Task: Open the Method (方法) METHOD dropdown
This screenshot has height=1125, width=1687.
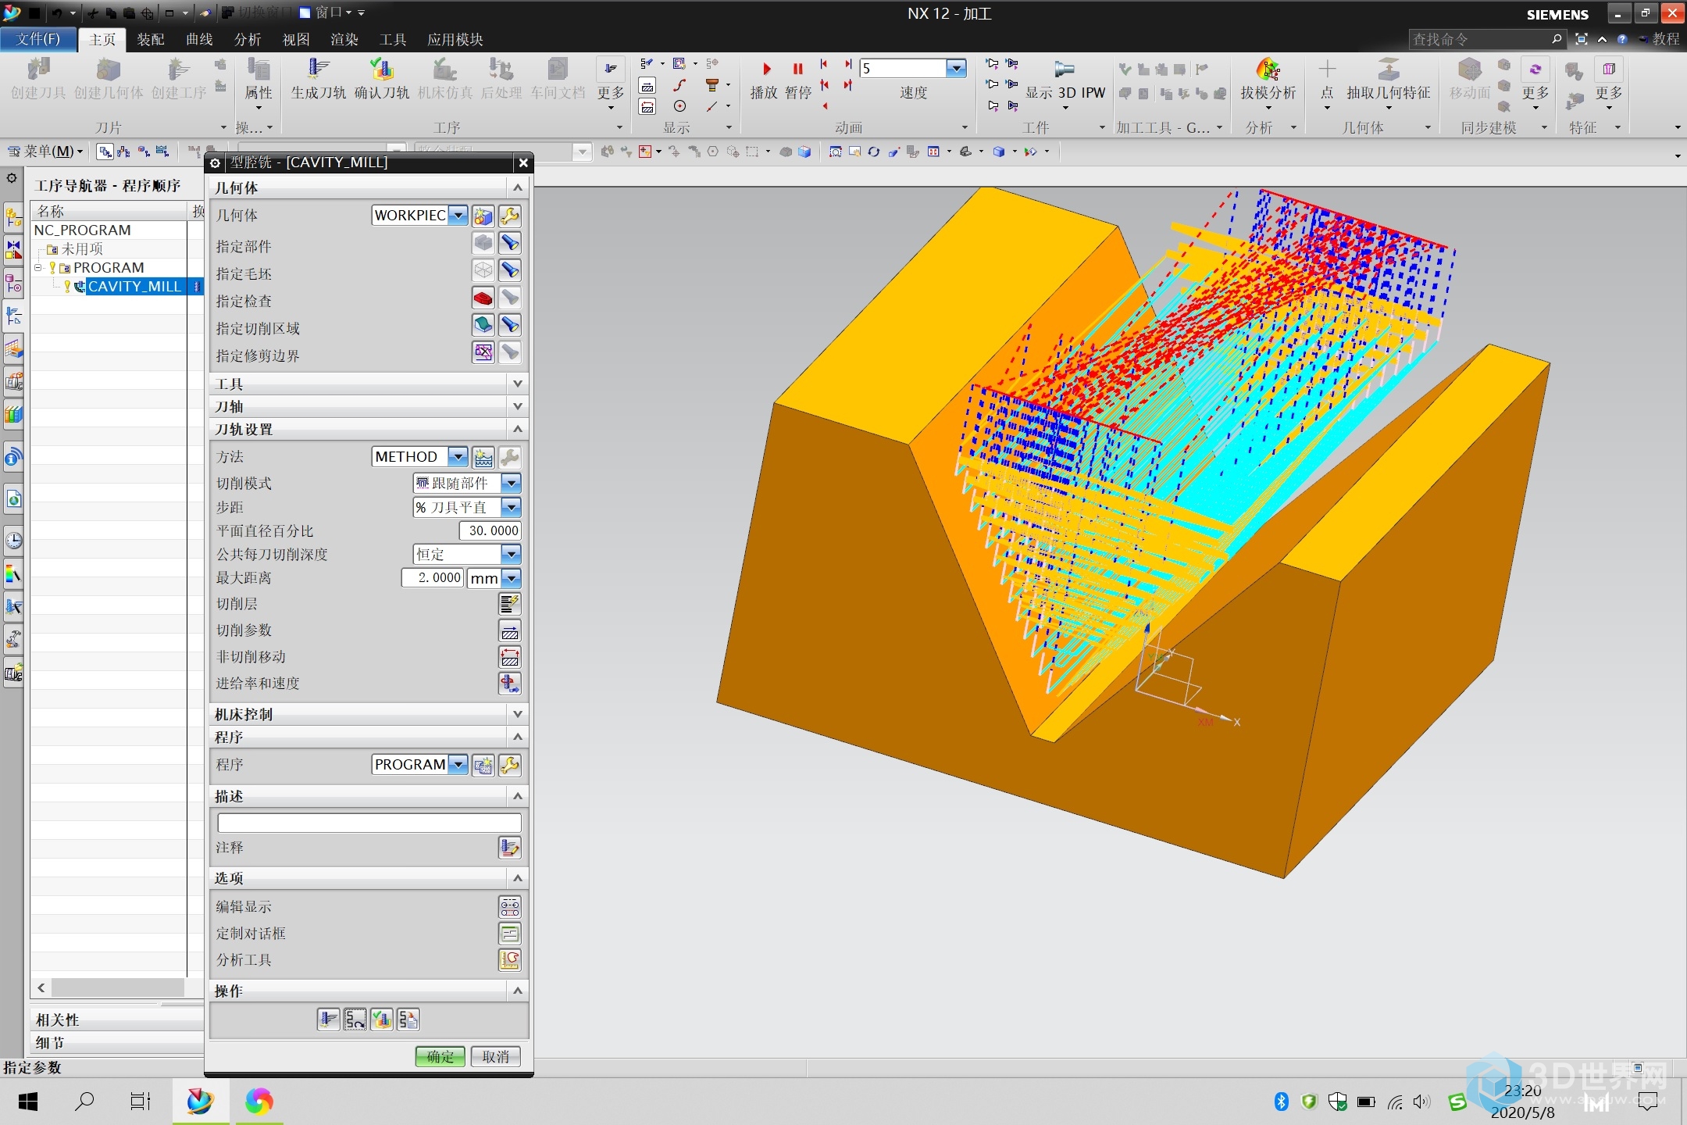Action: tap(459, 456)
